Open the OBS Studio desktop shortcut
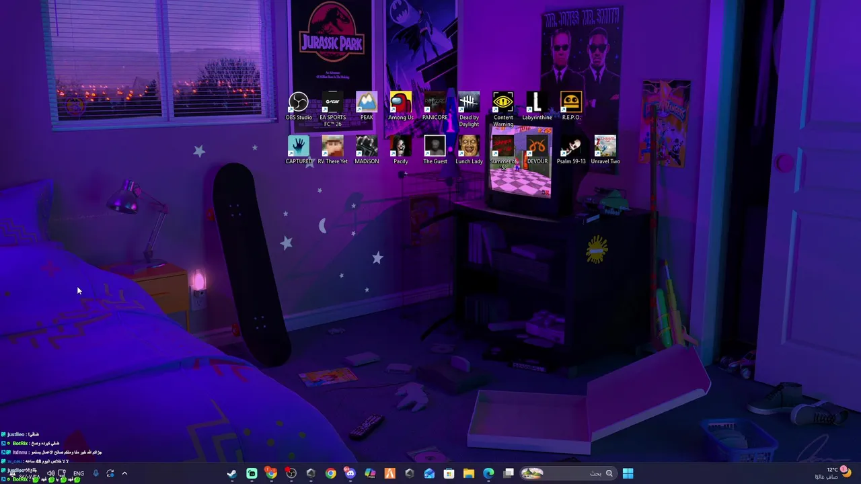 (x=299, y=107)
